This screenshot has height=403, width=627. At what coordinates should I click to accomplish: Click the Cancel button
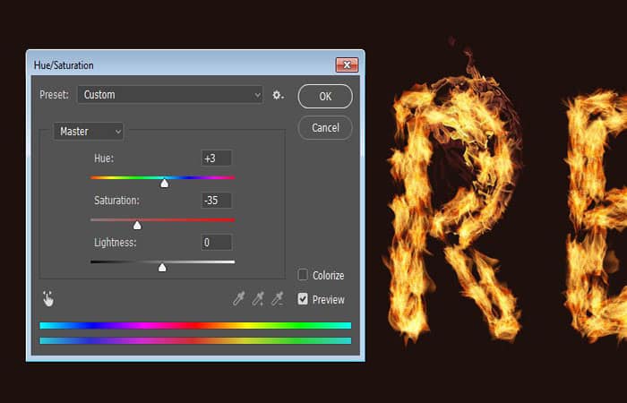tap(325, 128)
